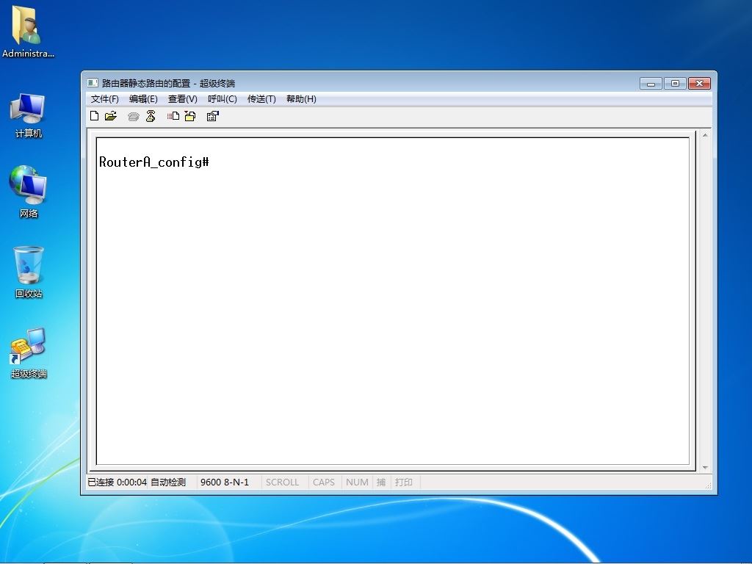
Task: Select the 回收站 desktop icon
Action: coord(29,272)
